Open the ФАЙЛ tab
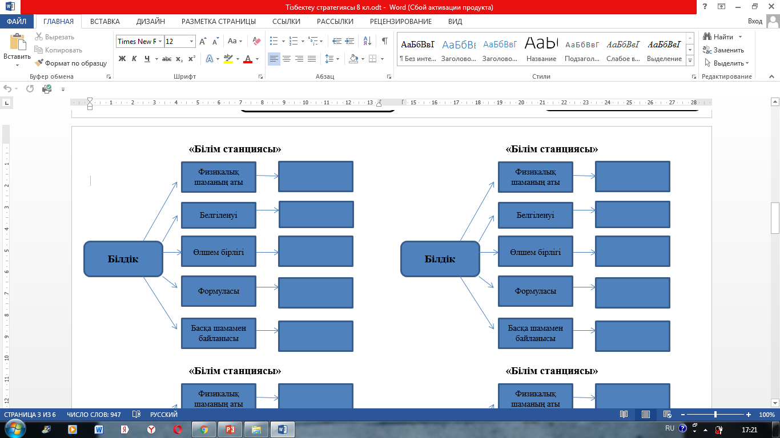Screen dimensions: 780x438 17,21
